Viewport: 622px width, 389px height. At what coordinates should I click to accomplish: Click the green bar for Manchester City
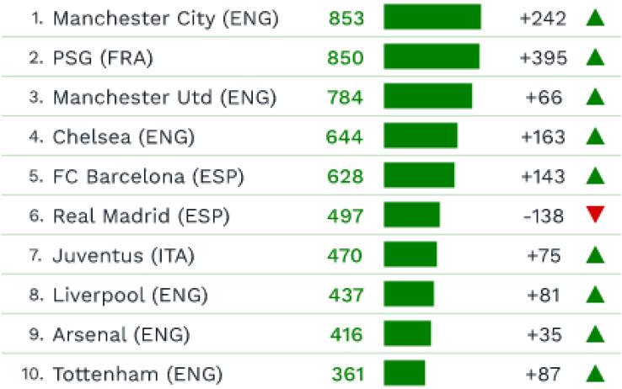click(432, 18)
